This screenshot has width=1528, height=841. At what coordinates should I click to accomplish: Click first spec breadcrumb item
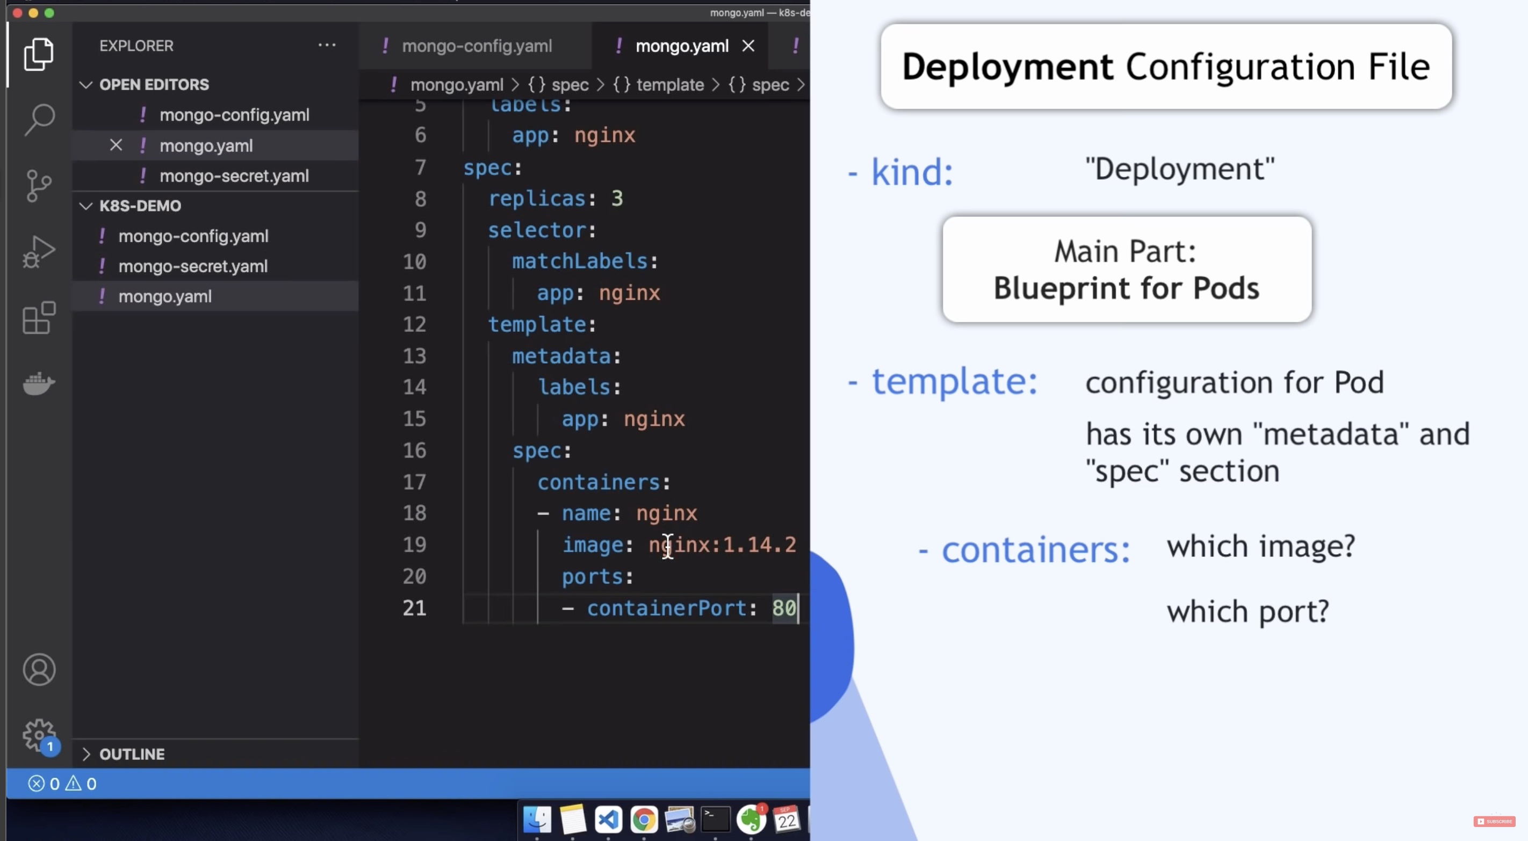[558, 84]
